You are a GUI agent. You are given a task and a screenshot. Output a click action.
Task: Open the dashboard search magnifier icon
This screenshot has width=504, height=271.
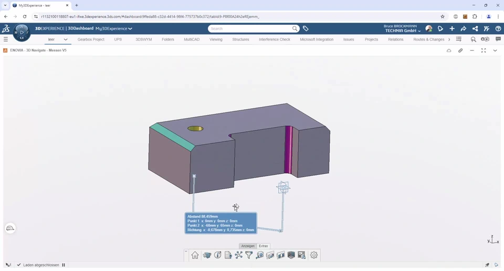[473, 39]
